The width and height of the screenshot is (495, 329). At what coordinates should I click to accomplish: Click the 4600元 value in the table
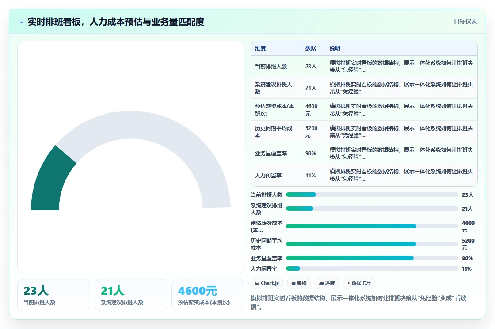(x=311, y=110)
